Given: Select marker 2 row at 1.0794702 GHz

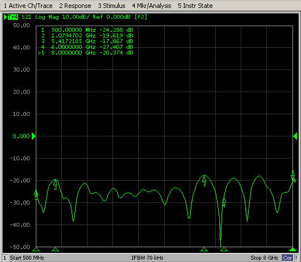Looking at the screenshot, I should 87,36.
